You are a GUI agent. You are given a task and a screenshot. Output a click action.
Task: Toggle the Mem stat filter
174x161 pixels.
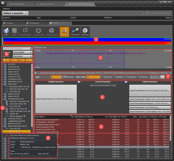click(29, 60)
